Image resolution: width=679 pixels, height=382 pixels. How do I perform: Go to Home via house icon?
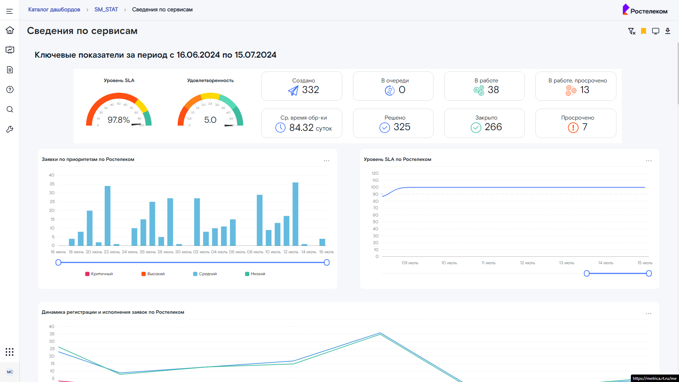(x=10, y=30)
